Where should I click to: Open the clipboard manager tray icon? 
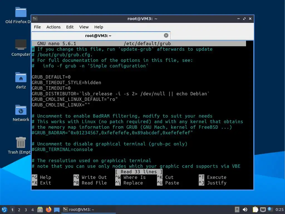point(255,210)
